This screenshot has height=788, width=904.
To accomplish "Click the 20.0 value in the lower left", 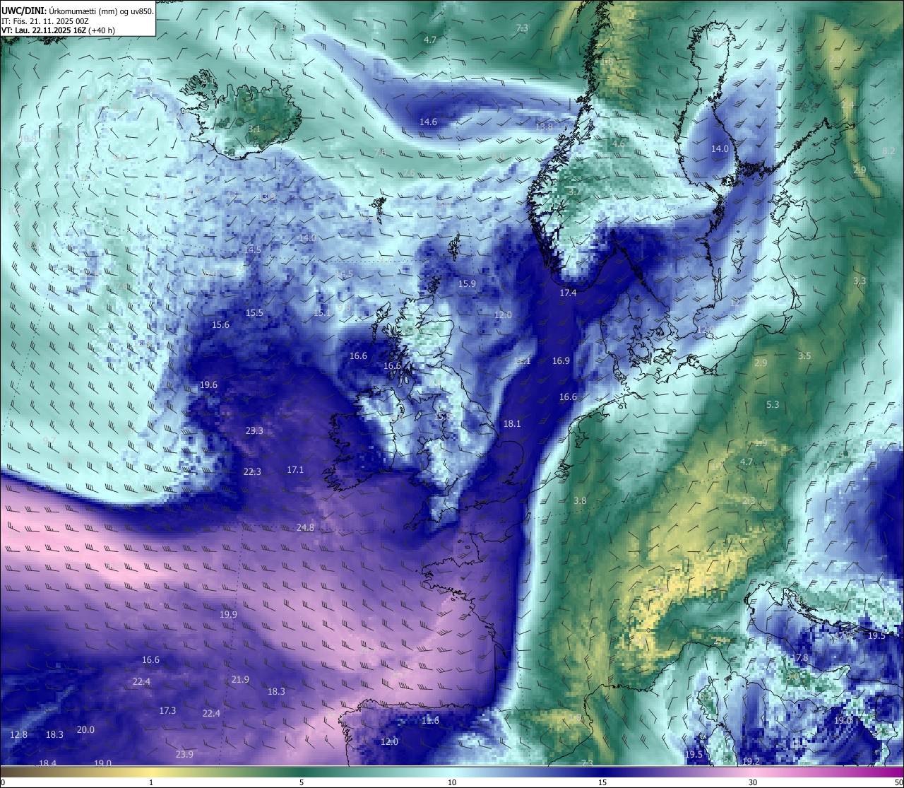I will 85,730.
